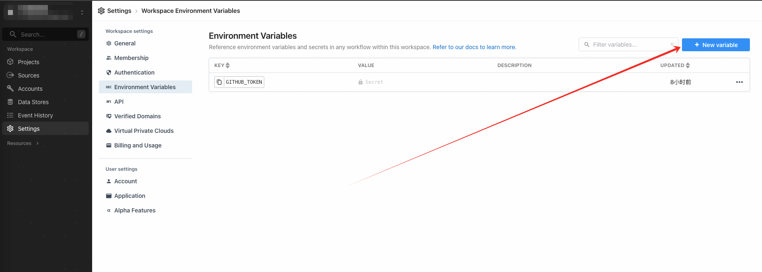Click the gear icon beside Settings breadcrumb

pos(101,11)
